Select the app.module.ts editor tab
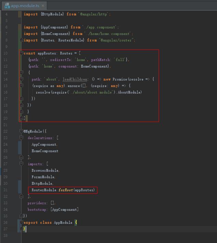217x243 pixels. (x=24, y=6)
